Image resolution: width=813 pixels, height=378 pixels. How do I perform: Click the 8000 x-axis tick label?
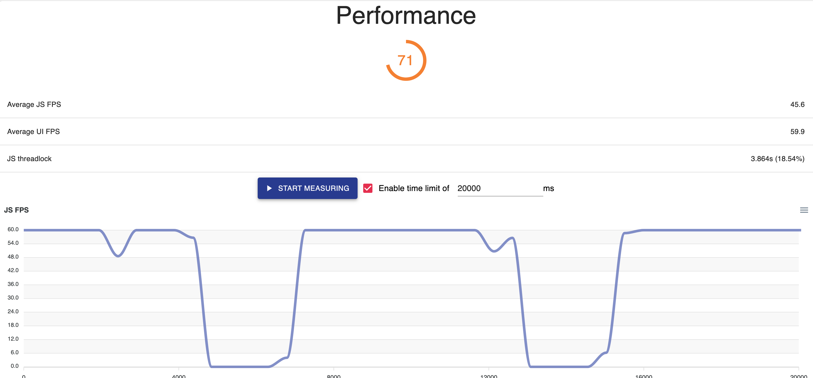click(x=333, y=376)
